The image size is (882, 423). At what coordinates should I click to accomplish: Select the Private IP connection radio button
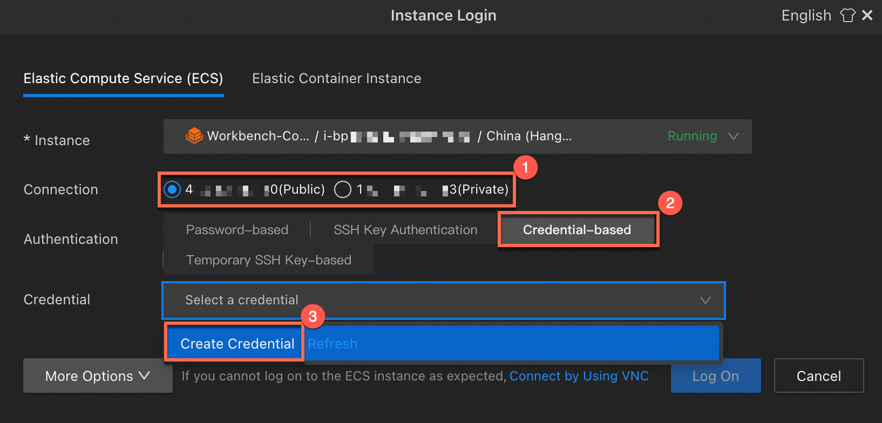[x=343, y=189]
